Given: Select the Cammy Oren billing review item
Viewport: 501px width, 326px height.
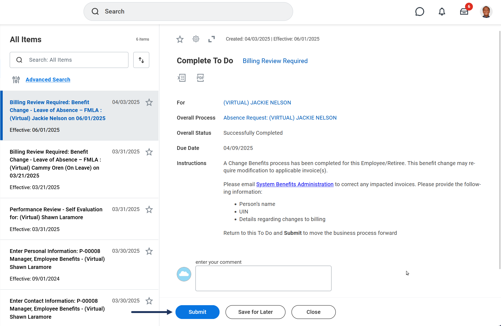Looking at the screenshot, I should tap(55, 163).
